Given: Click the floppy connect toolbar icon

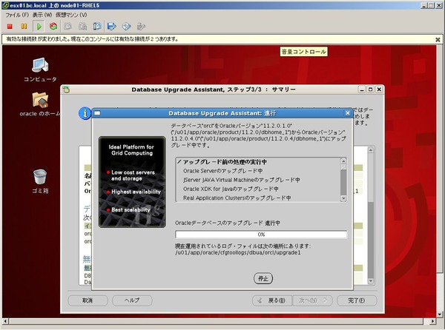Looking at the screenshot, I should click(111, 27).
